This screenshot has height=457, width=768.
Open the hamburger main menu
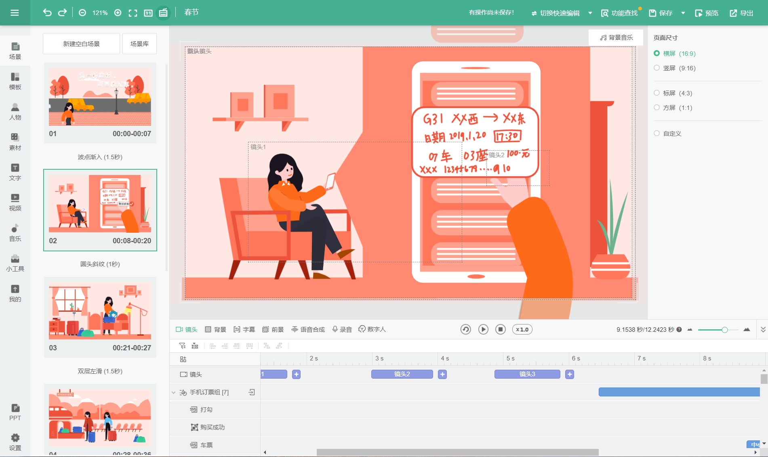[15, 13]
